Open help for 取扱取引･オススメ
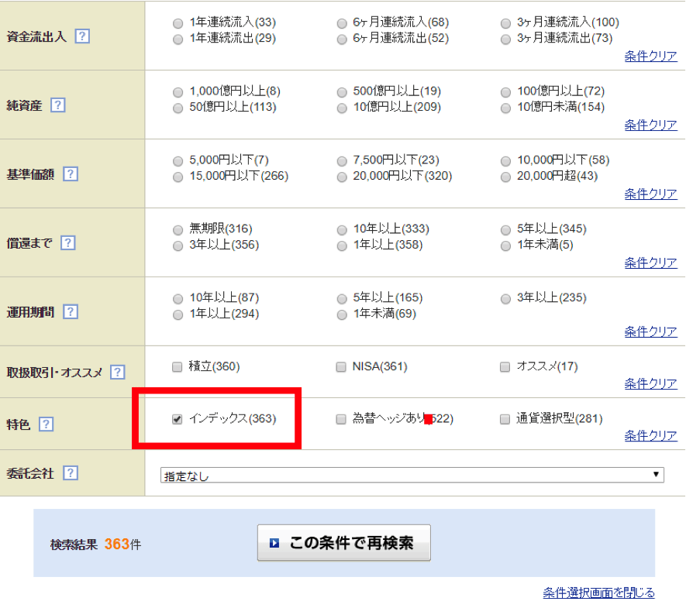686x615 pixels. pyautogui.click(x=117, y=372)
